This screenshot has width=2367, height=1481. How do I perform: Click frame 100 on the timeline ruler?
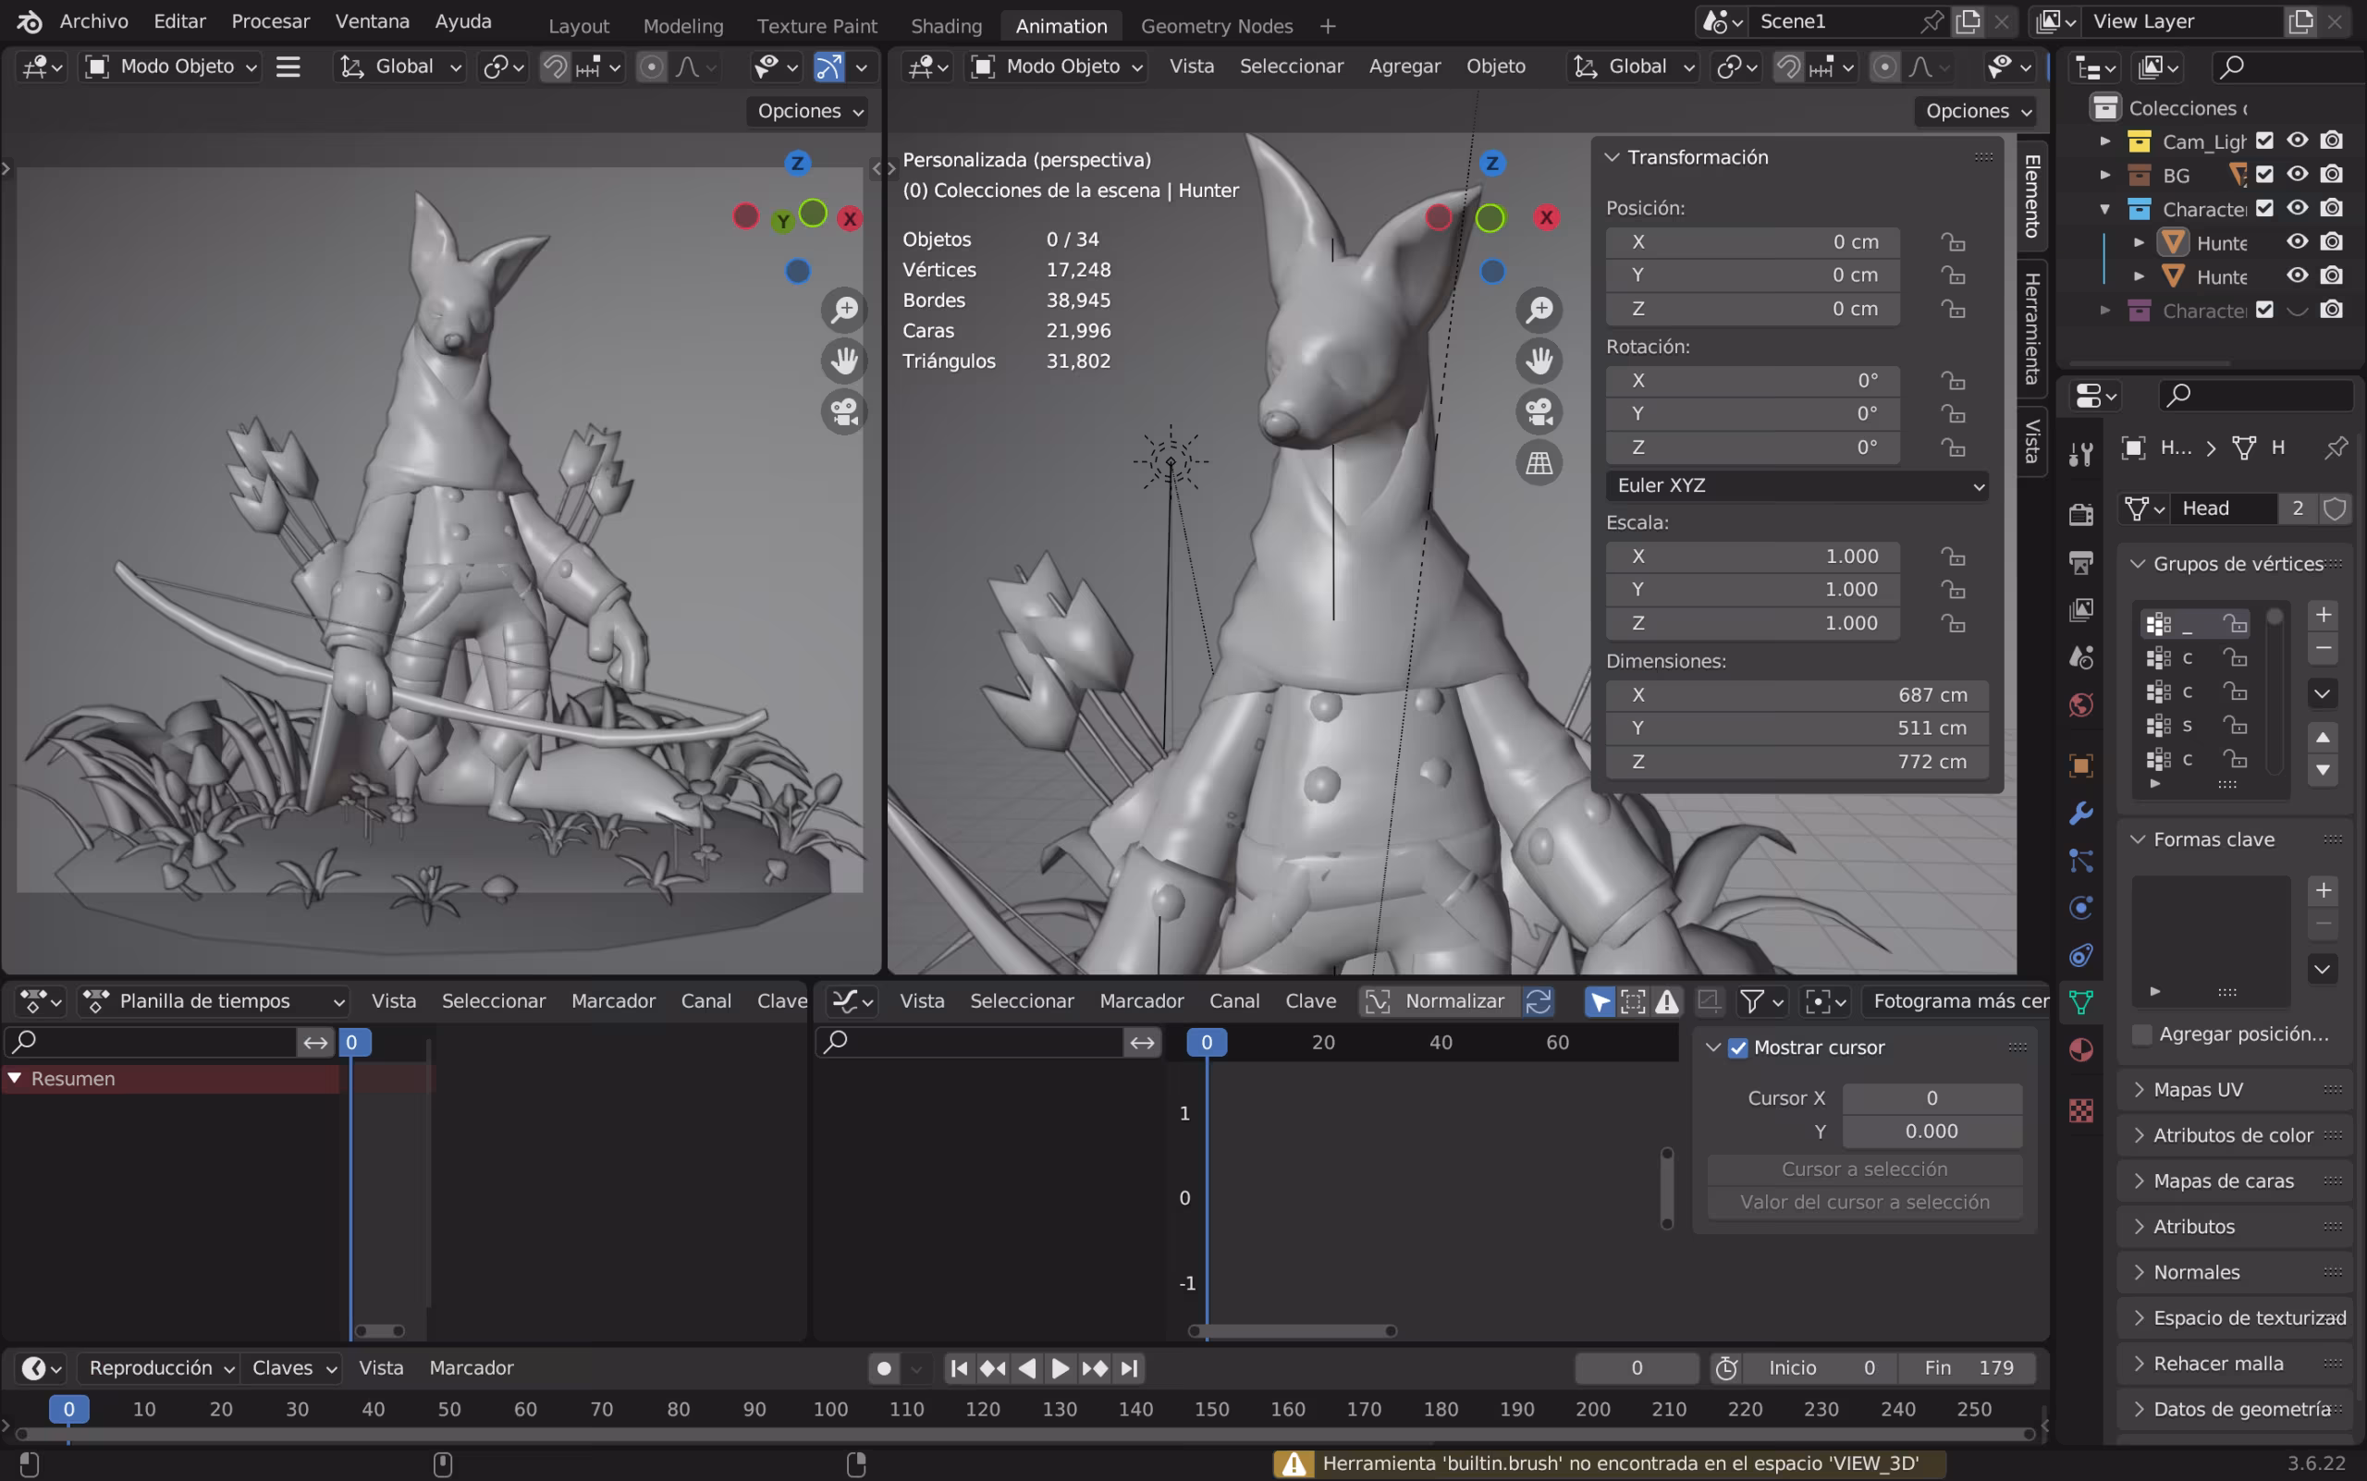click(x=829, y=1410)
